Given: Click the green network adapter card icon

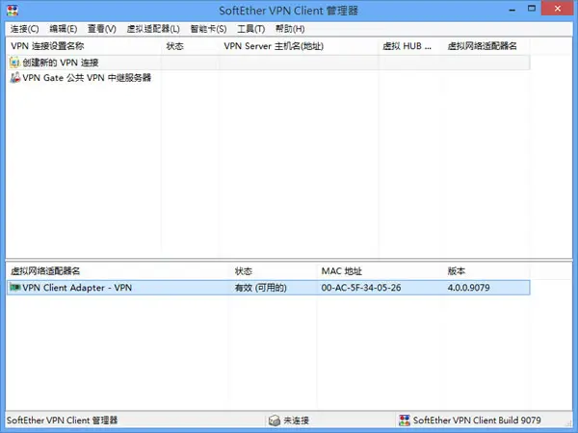Looking at the screenshot, I should pos(15,287).
